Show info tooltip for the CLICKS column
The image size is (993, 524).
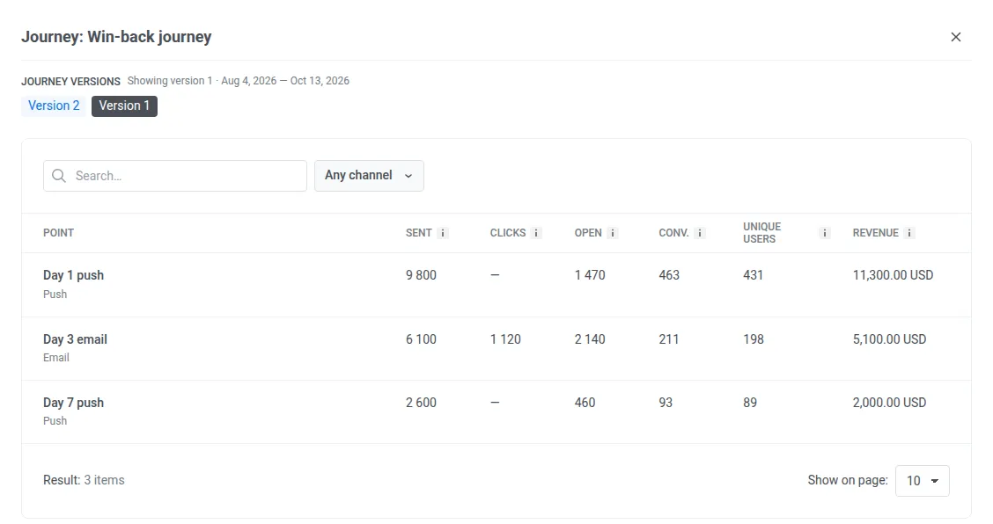pos(536,233)
